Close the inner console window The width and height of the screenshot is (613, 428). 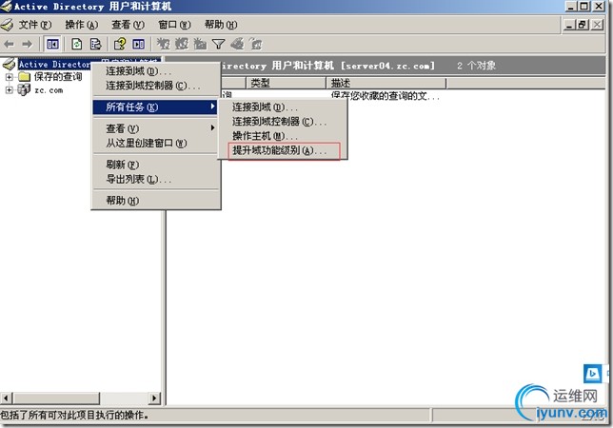pyautogui.click(x=597, y=25)
